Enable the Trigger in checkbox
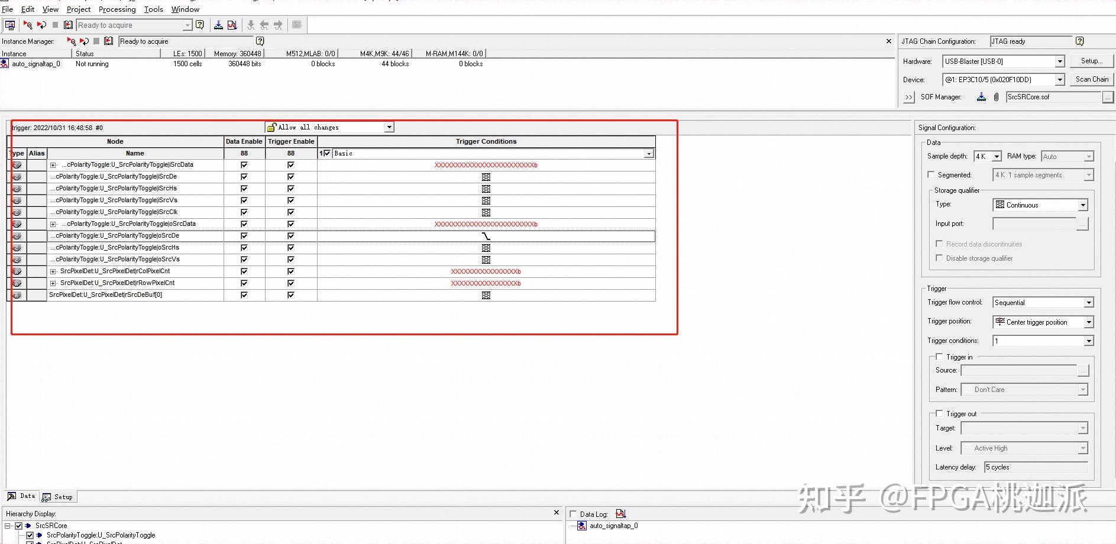The height and width of the screenshot is (544, 1116). (939, 357)
